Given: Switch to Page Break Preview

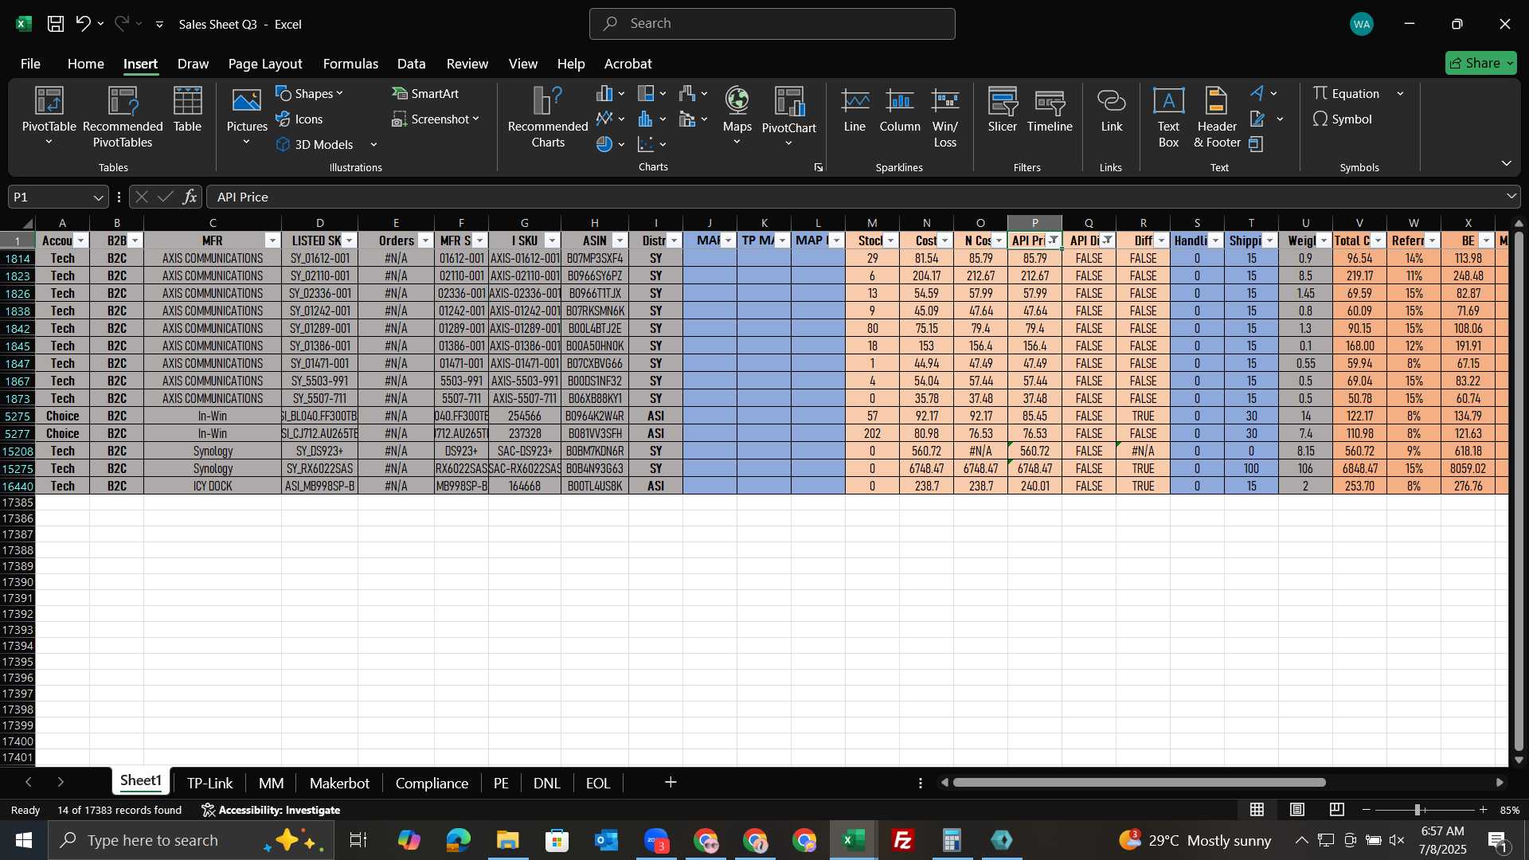Looking at the screenshot, I should 1337,810.
